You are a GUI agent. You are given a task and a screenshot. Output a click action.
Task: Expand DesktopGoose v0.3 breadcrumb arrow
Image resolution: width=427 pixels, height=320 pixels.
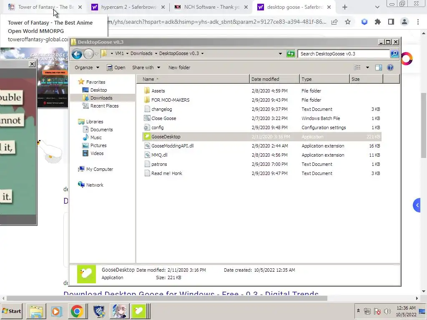point(202,54)
